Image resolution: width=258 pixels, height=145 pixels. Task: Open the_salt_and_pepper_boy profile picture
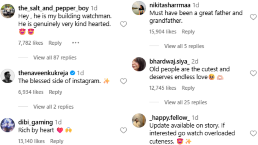click(8, 11)
